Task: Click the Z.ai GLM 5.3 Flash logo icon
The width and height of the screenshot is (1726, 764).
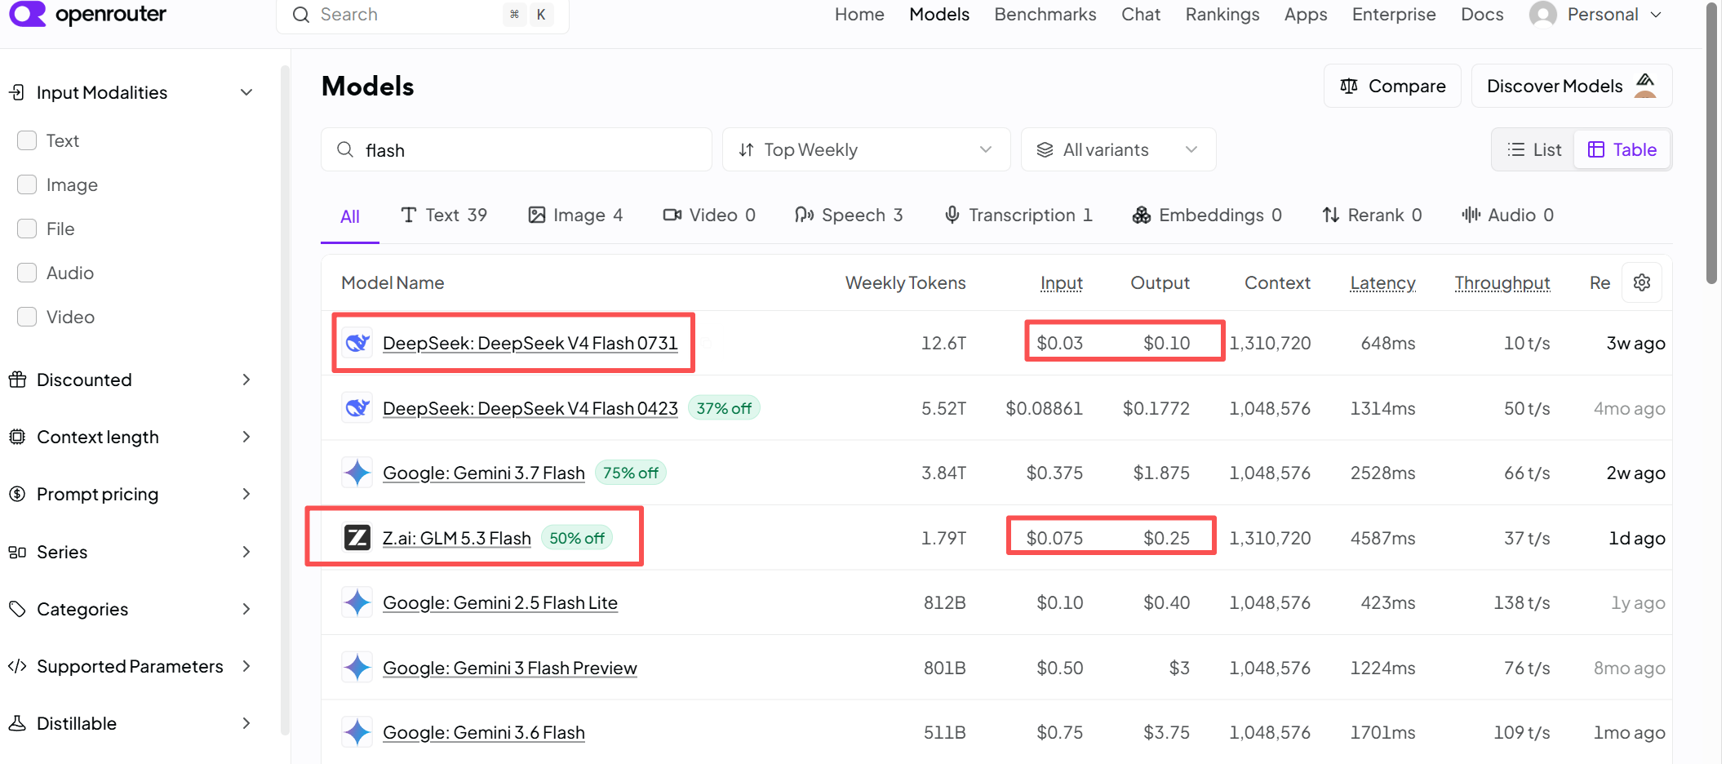Action: [x=357, y=538]
